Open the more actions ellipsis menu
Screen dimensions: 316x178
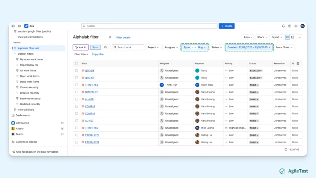[299, 37]
